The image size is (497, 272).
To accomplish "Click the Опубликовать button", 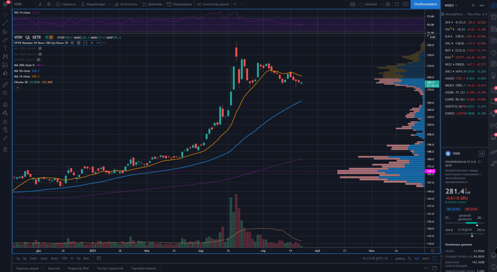I will pyautogui.click(x=425, y=4).
